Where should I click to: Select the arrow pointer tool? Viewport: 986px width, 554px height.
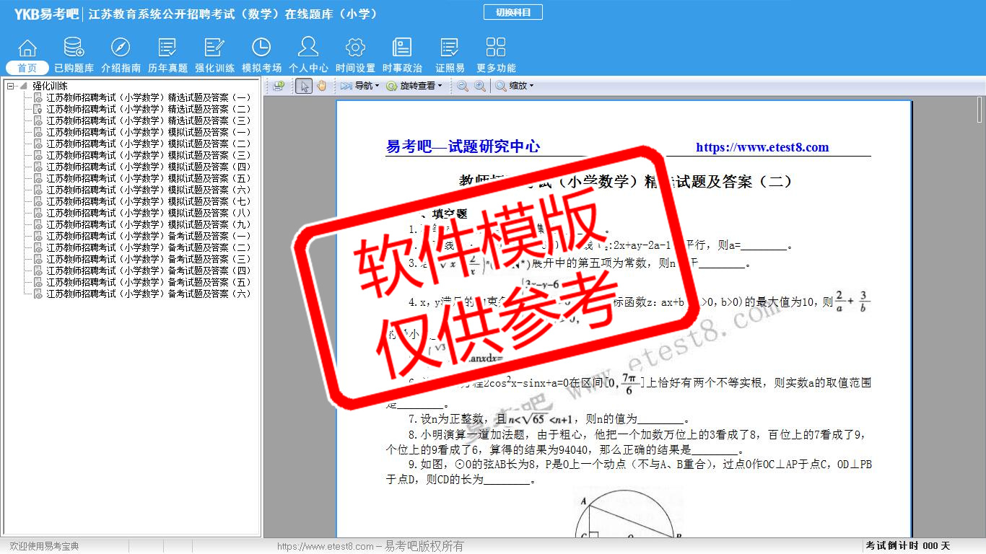click(x=304, y=86)
